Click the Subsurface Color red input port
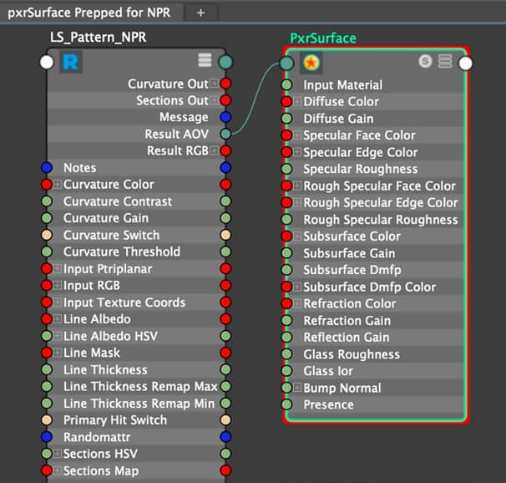This screenshot has width=506, height=483. [286, 236]
